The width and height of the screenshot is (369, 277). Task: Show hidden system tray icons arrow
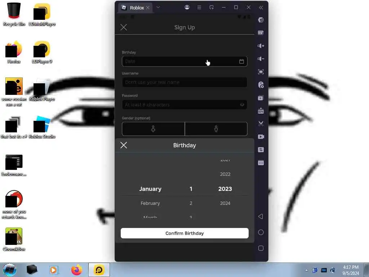point(306,270)
